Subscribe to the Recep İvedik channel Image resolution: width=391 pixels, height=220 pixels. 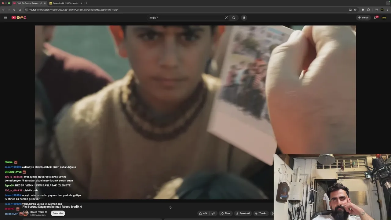click(x=58, y=213)
